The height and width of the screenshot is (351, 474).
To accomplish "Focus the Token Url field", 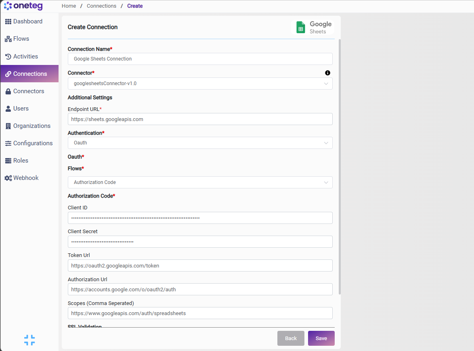I will click(x=200, y=266).
